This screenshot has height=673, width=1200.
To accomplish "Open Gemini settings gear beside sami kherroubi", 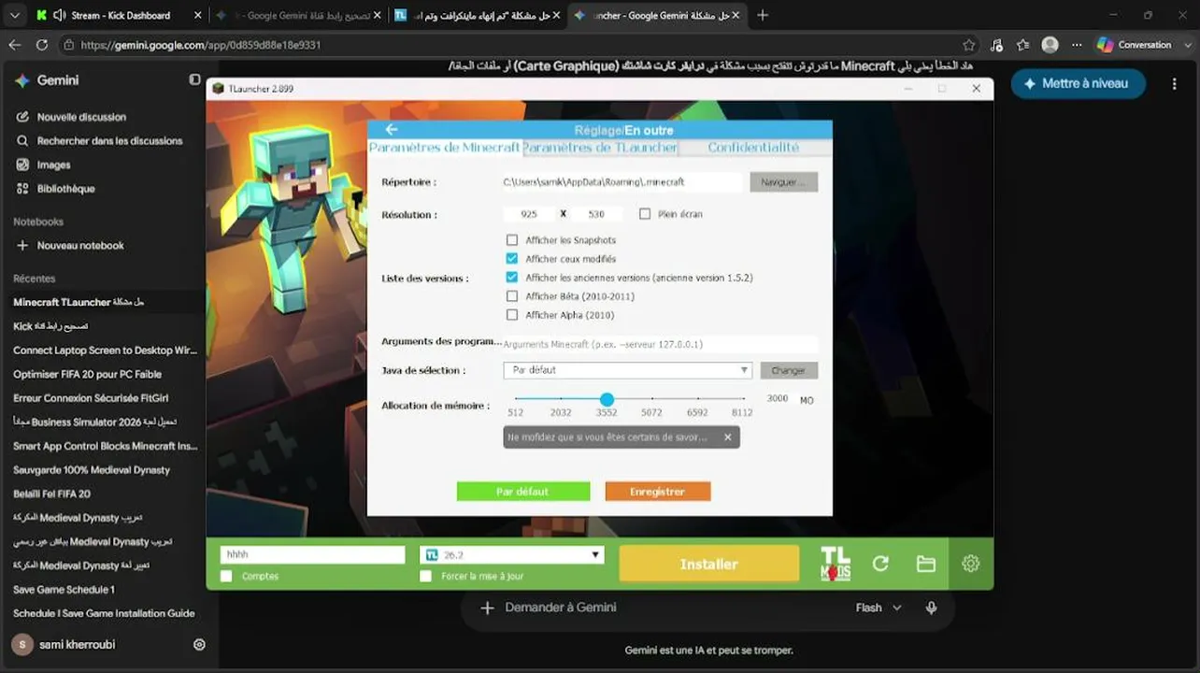I will coord(199,644).
